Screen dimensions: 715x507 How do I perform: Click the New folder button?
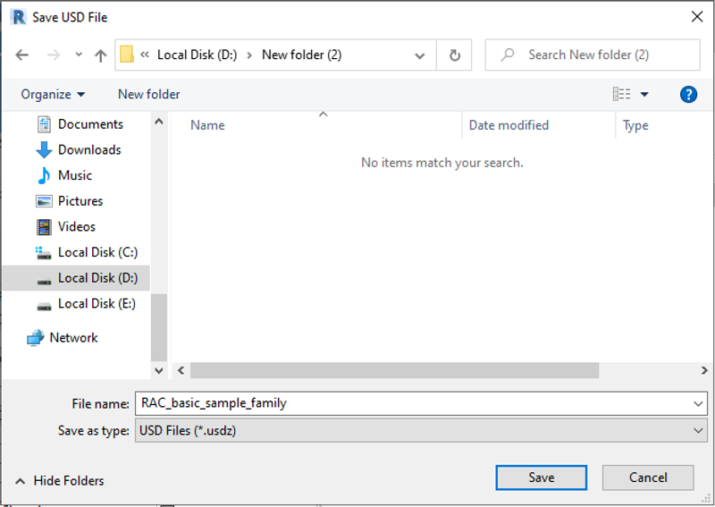[x=148, y=95]
